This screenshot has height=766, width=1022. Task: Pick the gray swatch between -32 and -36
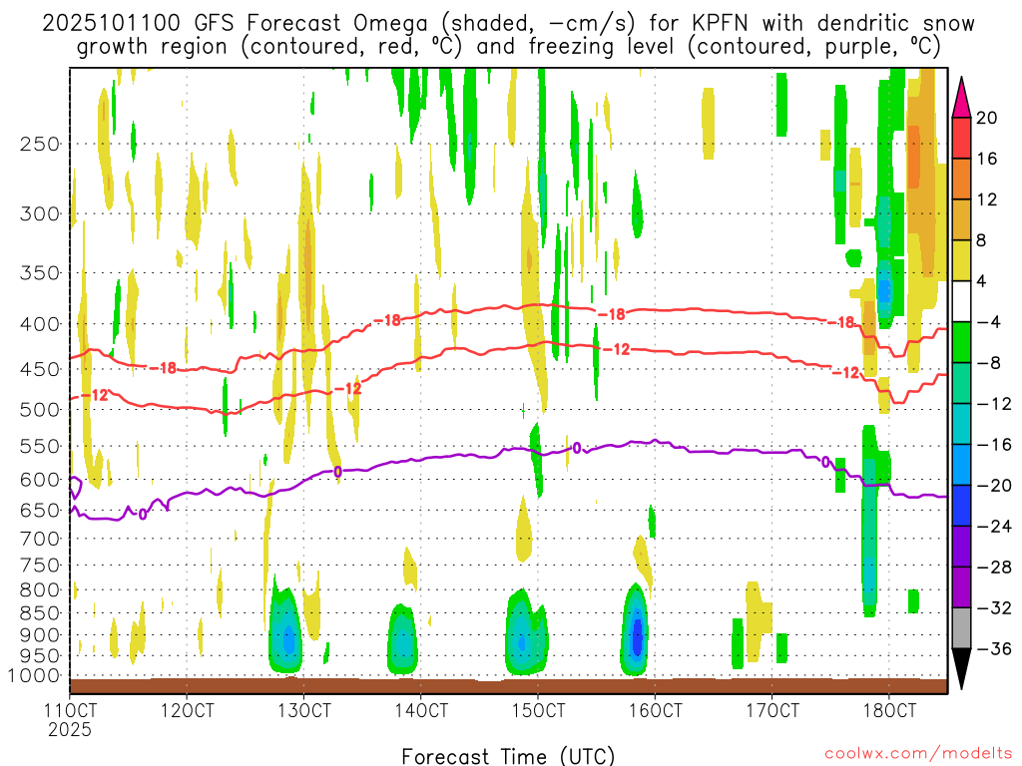(x=962, y=627)
